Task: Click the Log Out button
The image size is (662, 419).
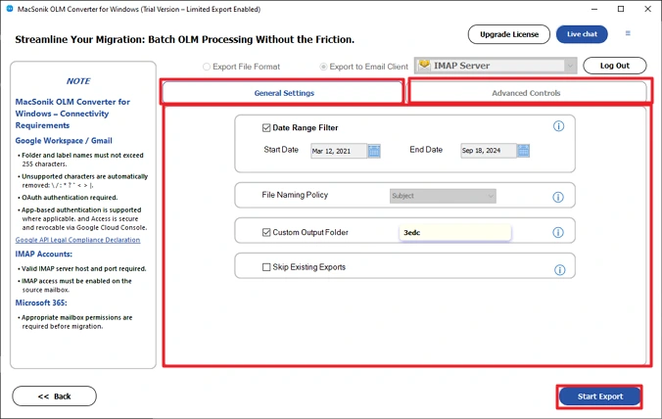Action: point(615,66)
